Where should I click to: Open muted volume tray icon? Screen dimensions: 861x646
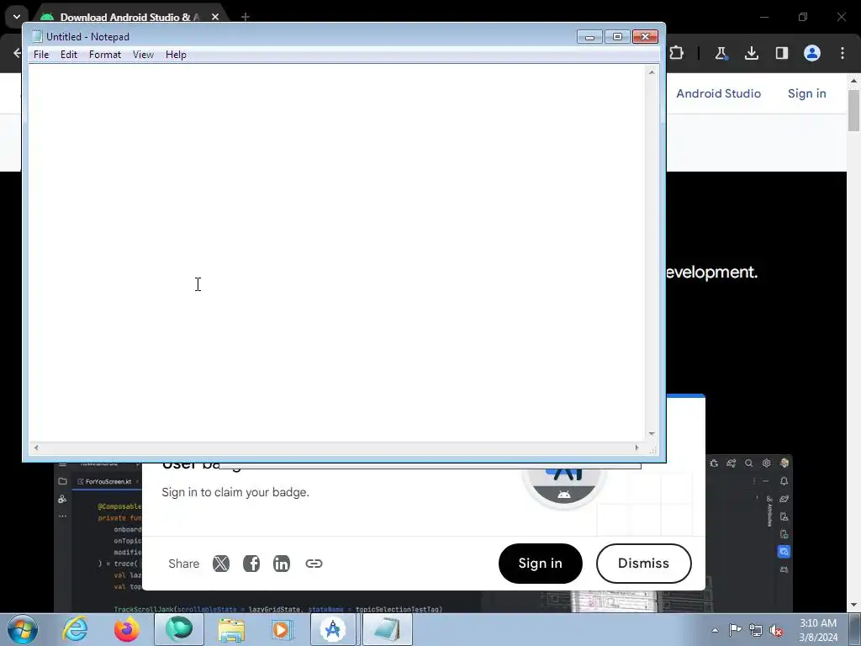(x=776, y=630)
